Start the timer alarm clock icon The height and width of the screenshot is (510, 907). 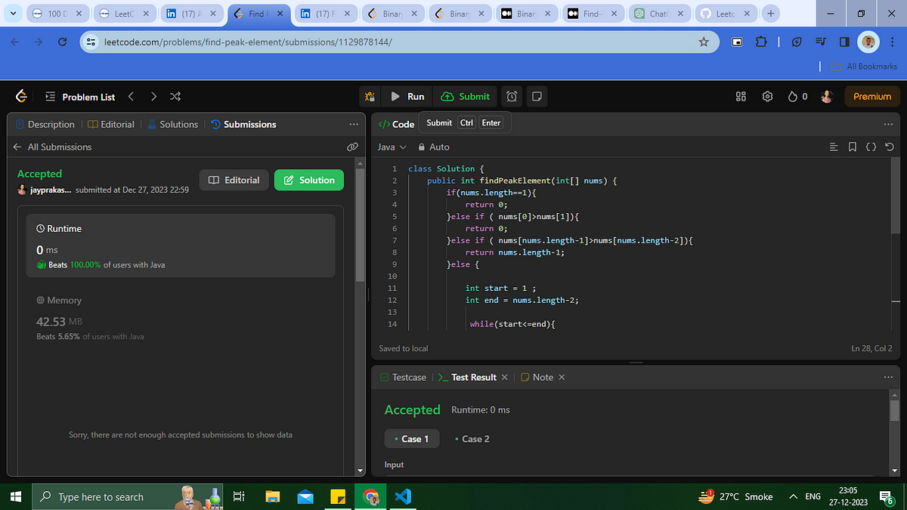tap(512, 97)
